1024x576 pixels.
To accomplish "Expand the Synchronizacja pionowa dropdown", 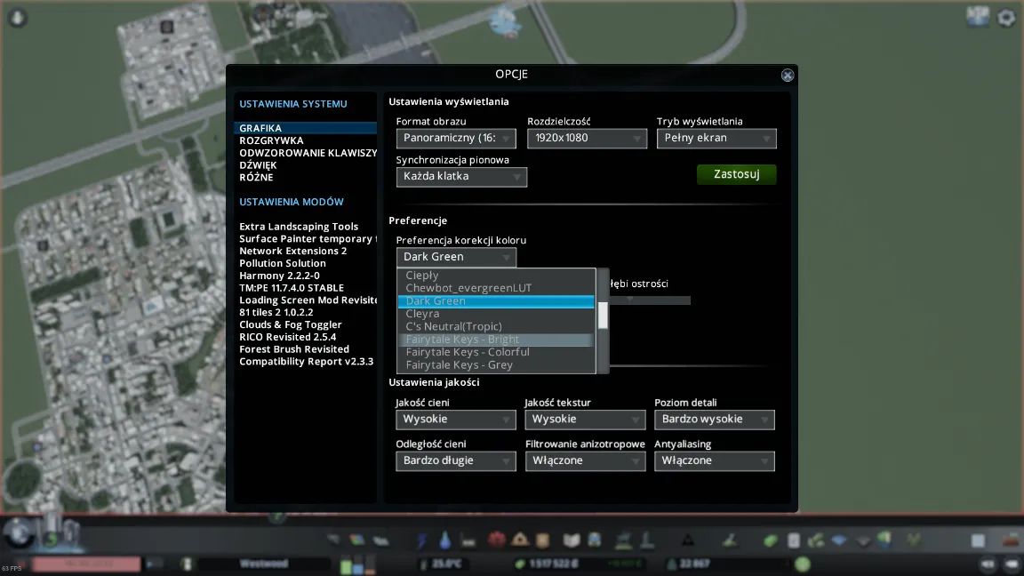I will [x=460, y=177].
